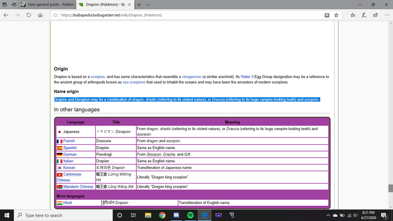Open the volume control icon
The image size is (393, 221).
coord(355,215)
